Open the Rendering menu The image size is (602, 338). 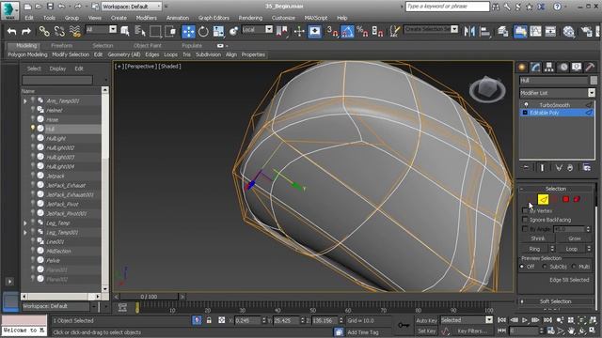point(250,18)
